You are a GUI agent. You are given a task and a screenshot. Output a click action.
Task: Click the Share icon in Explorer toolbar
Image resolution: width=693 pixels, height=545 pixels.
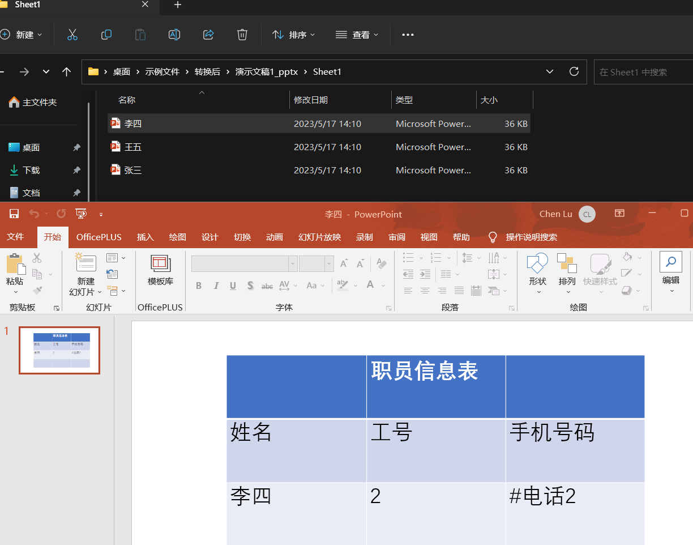pos(208,35)
